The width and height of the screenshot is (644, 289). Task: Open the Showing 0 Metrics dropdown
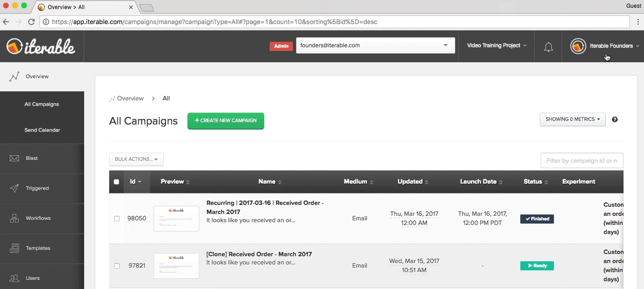(573, 120)
